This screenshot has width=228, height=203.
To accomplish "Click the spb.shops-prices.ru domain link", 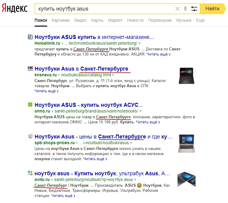I will (x=55, y=143).
